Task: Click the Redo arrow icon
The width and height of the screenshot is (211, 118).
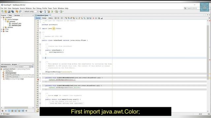Action: click(x=20, y=12)
